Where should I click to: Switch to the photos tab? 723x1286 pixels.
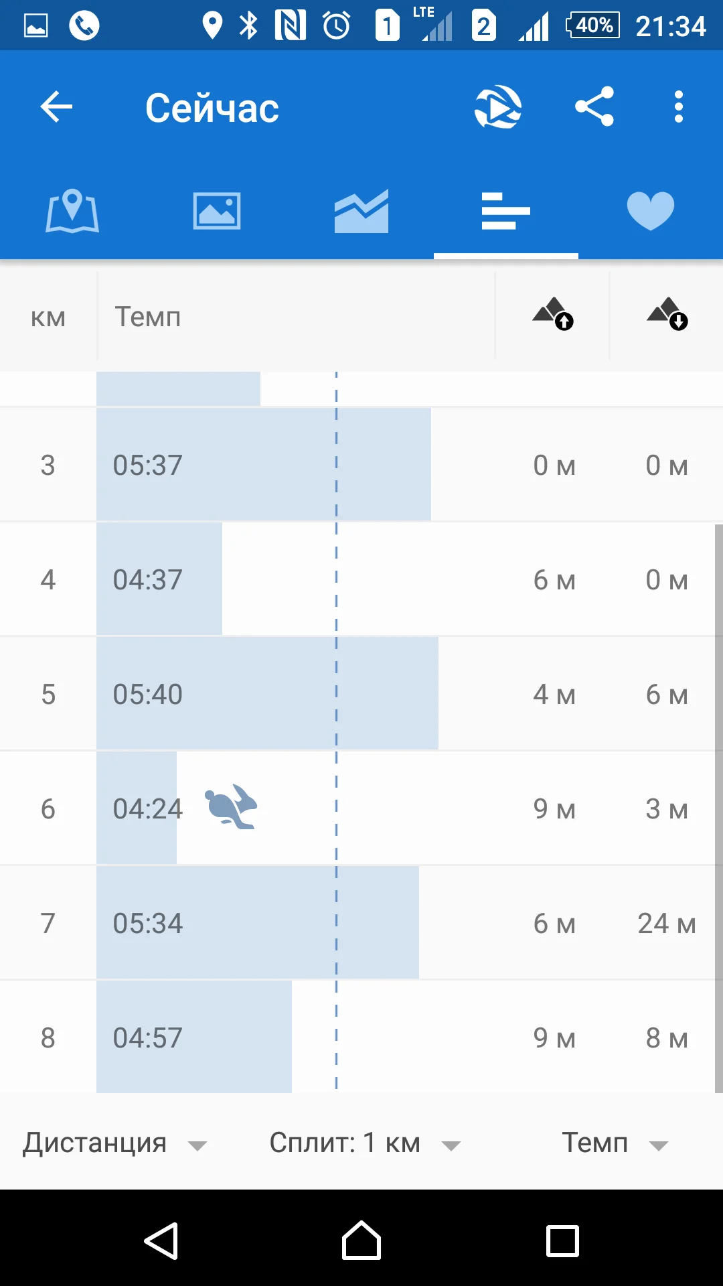click(x=217, y=211)
